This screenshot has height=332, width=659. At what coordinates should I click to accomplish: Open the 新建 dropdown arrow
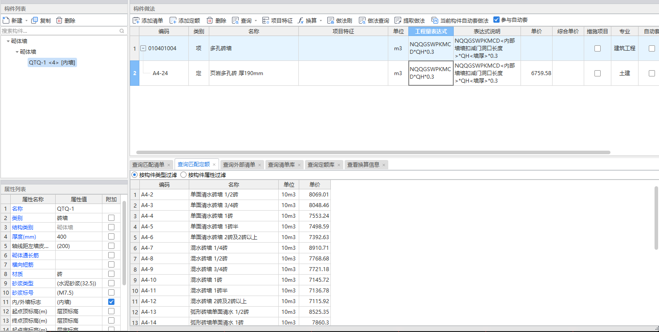[x=26, y=21]
